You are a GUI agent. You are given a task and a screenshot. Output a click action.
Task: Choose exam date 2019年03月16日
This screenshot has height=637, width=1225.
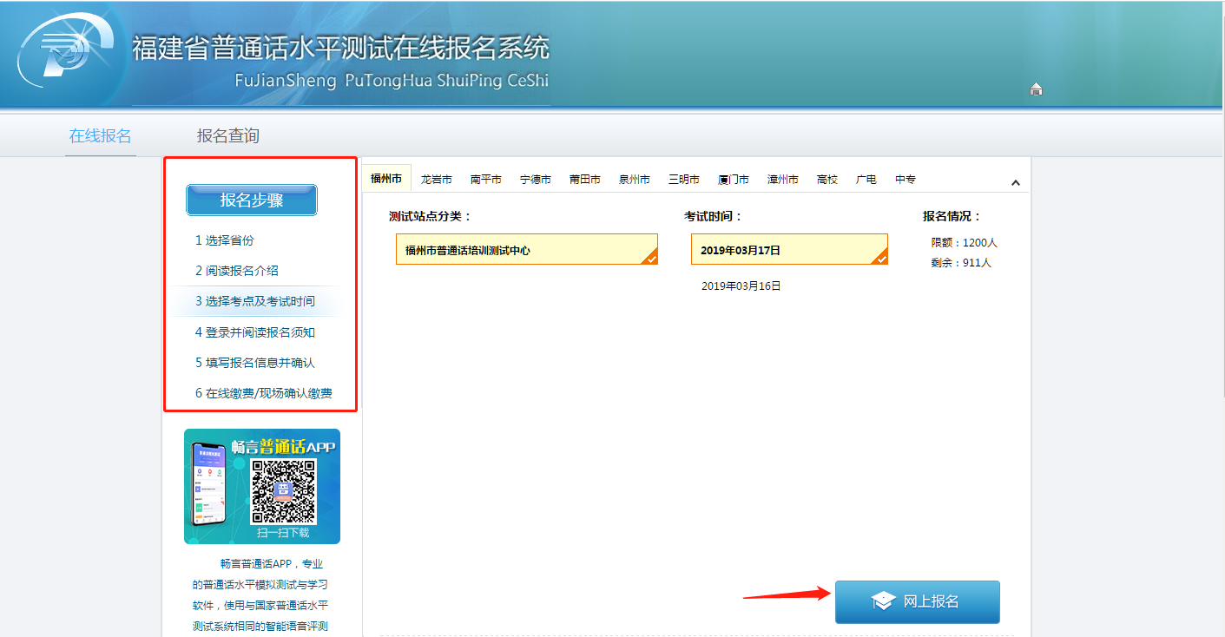pyautogui.click(x=741, y=286)
